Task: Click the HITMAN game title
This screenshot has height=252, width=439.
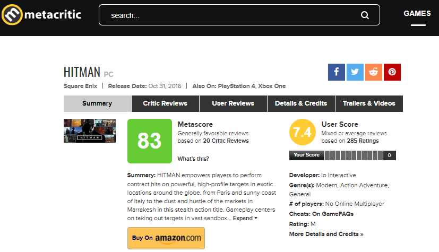Action: point(82,72)
